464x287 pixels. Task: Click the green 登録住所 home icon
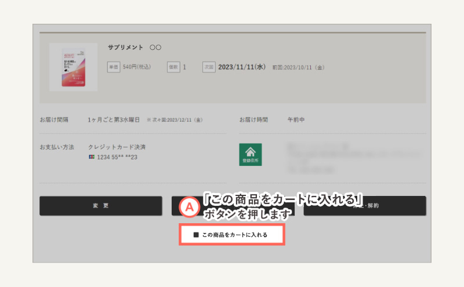click(x=251, y=154)
